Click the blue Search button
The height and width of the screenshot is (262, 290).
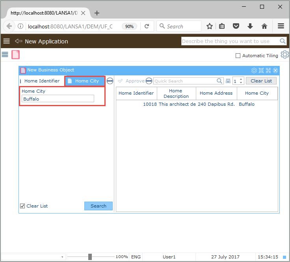pos(99,206)
